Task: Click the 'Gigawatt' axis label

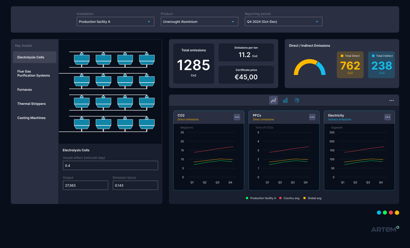Action: [337, 128]
